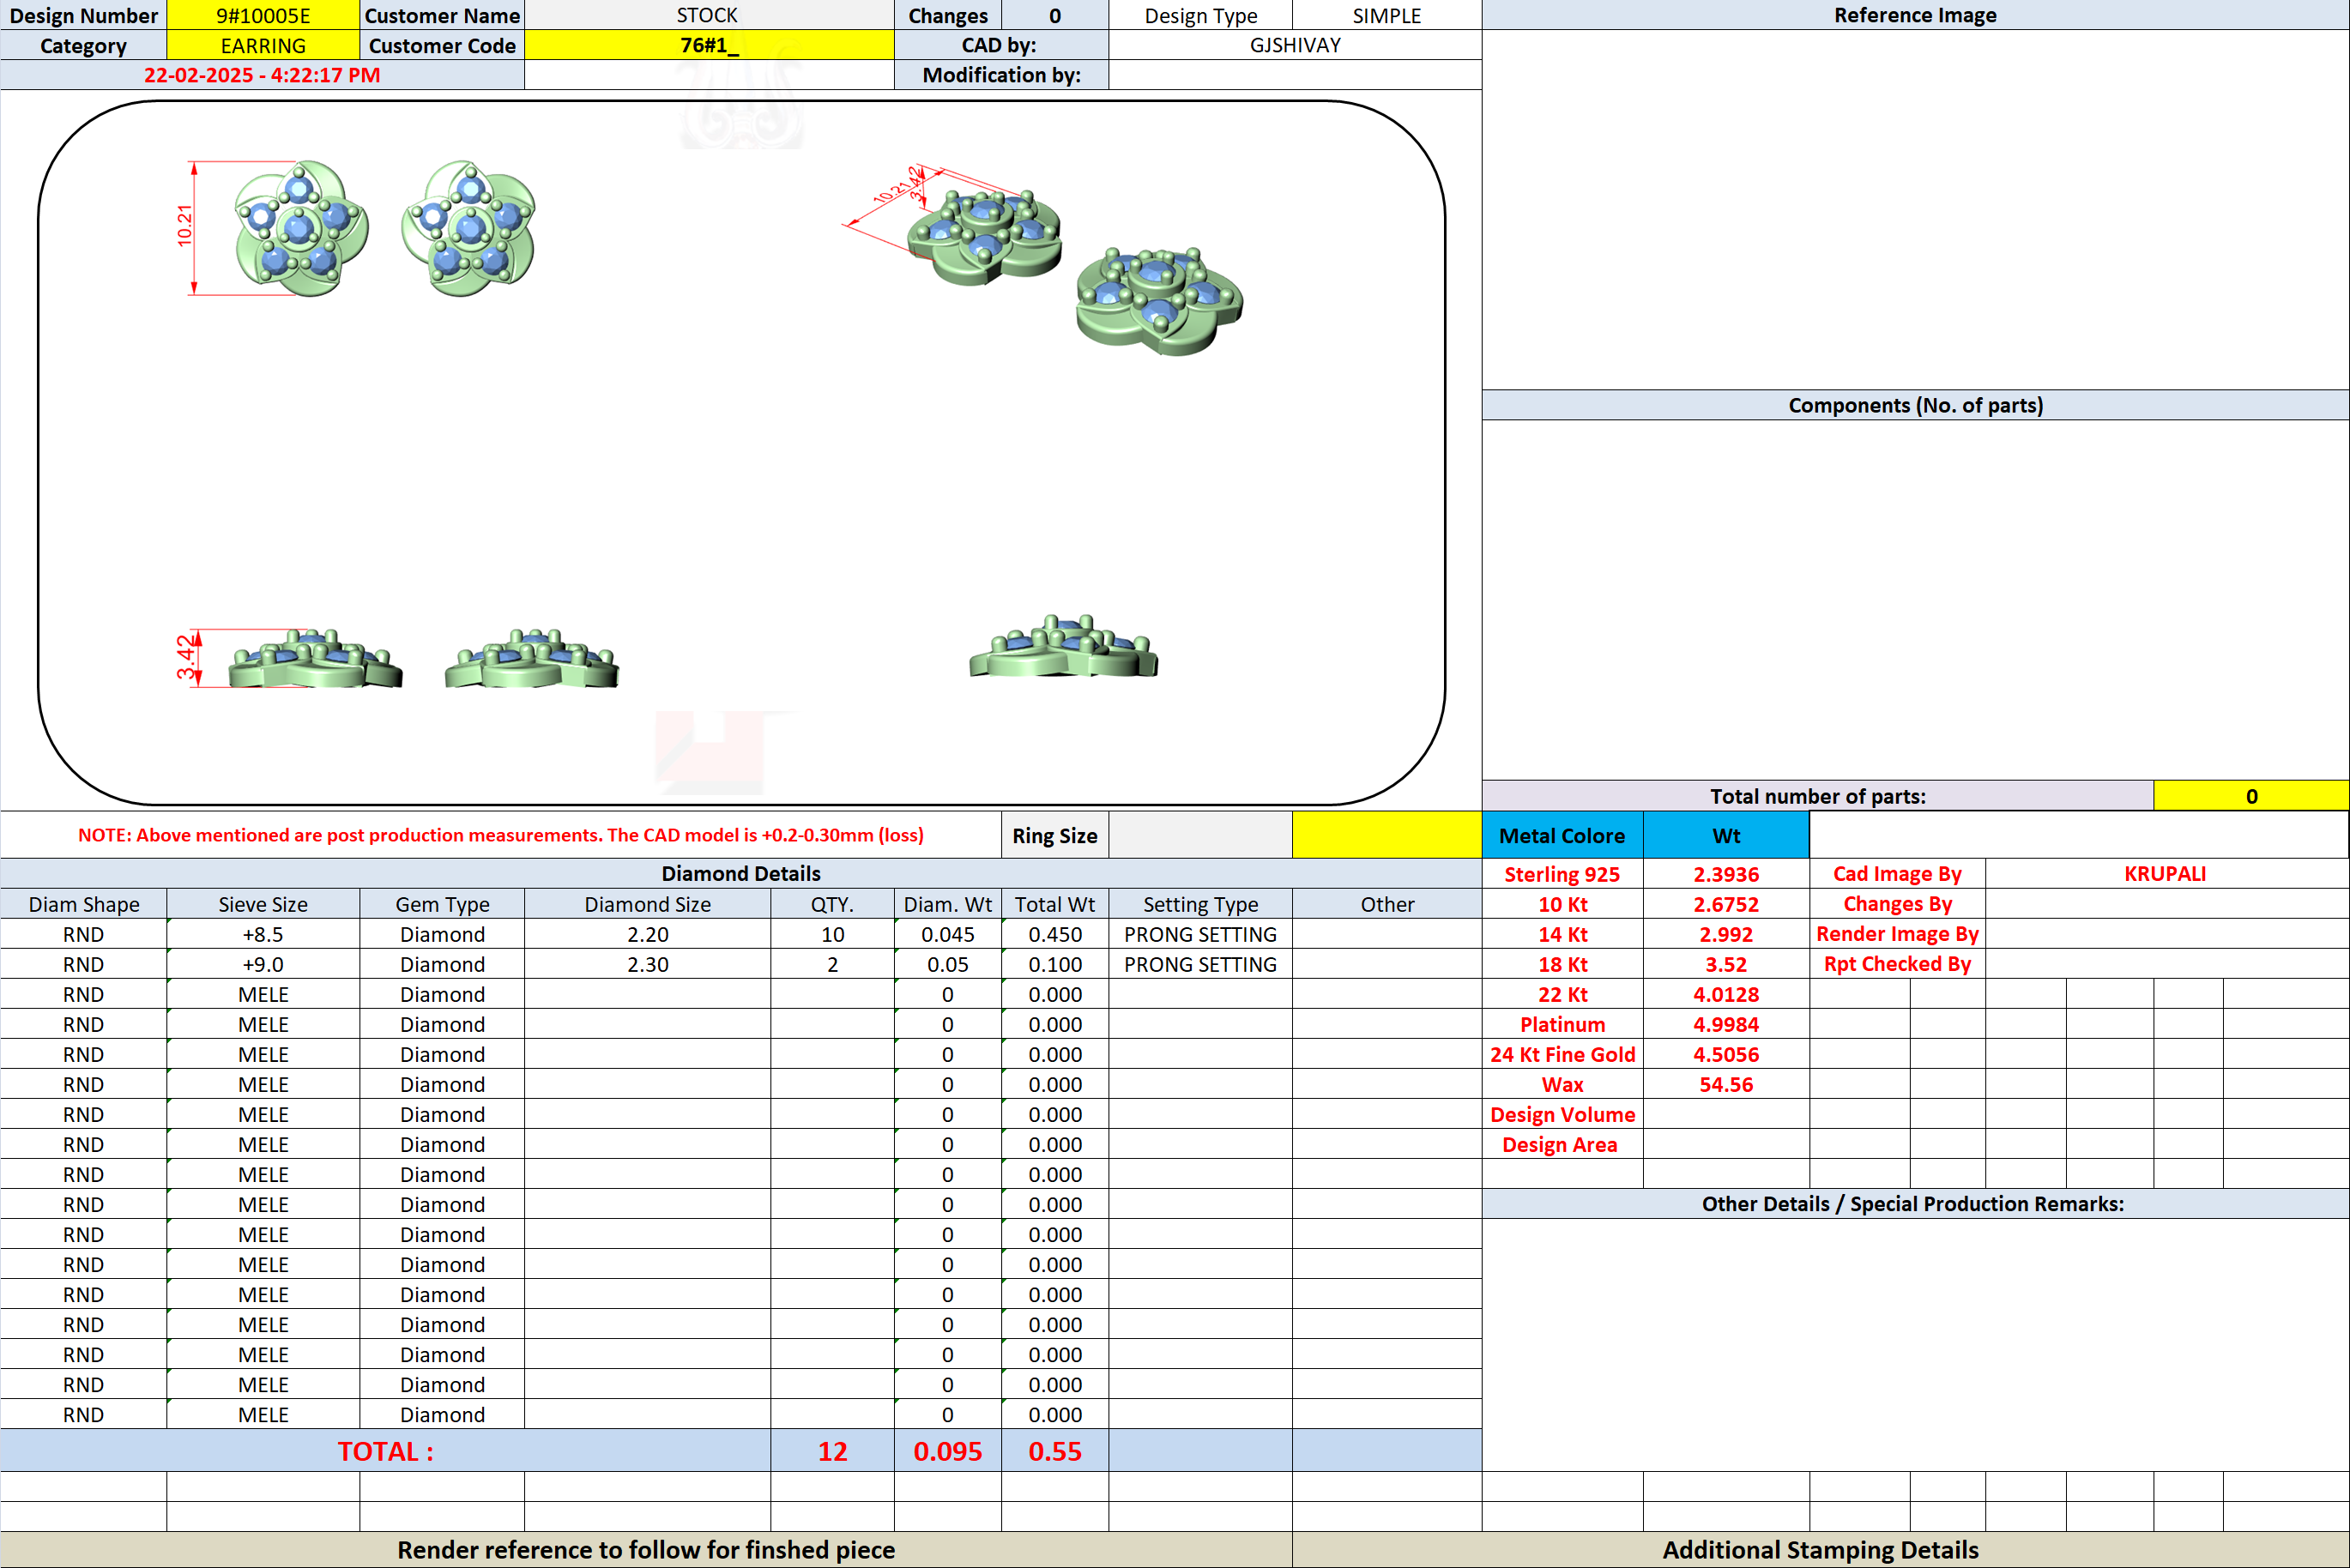The height and width of the screenshot is (1568, 2350).
Task: Select the Metal Colore header cell
Action: [1562, 835]
